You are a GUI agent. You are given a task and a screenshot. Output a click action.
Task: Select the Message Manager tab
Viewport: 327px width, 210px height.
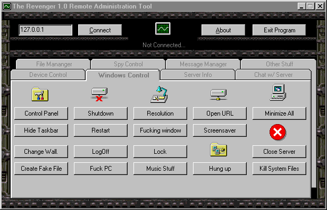[x=203, y=64]
